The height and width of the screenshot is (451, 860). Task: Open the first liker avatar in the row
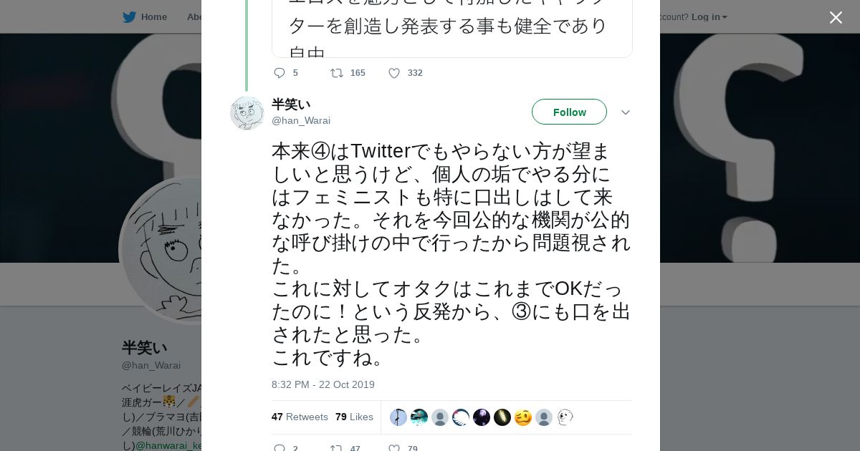(x=398, y=417)
